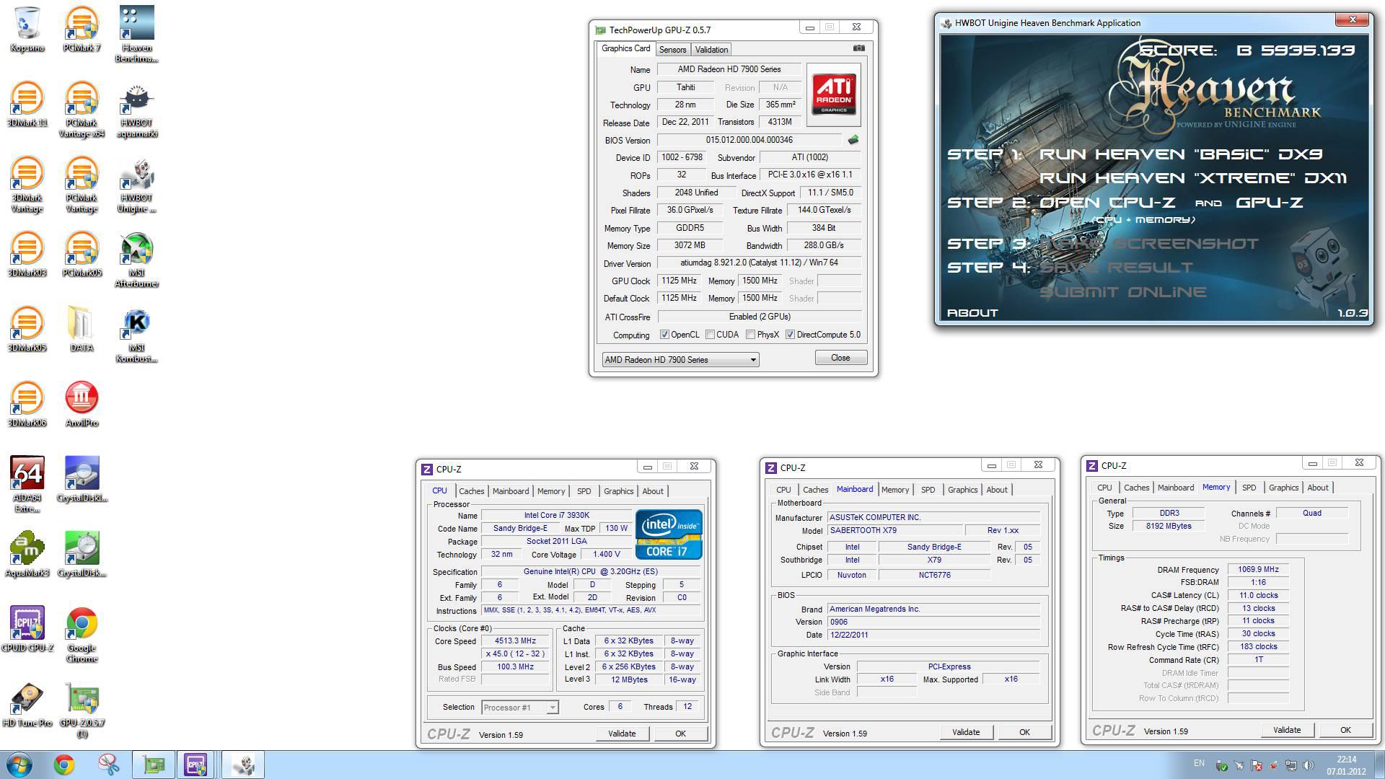Open CPUID CPU-Z desktop shortcut
The width and height of the screenshot is (1385, 779).
27,629
